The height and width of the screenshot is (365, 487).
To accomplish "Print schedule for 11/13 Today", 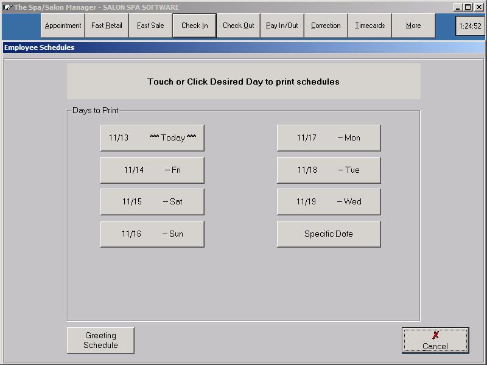I will (x=152, y=138).
